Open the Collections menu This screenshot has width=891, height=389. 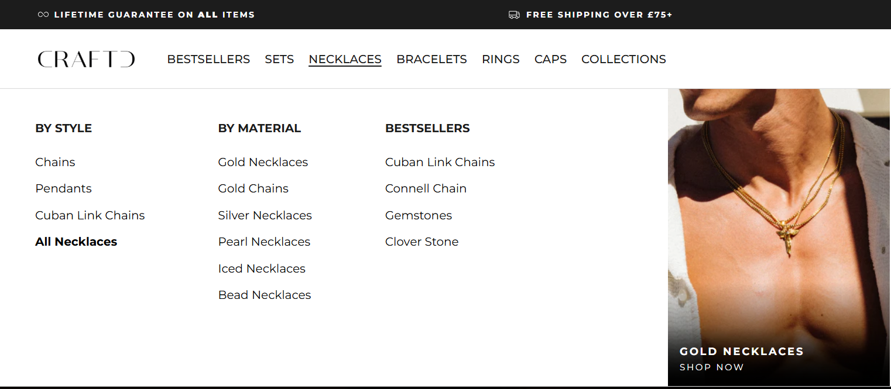(623, 59)
